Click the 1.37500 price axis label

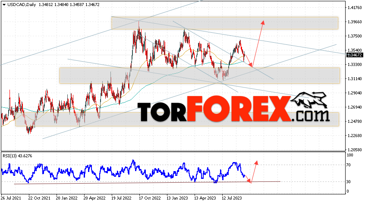click(x=355, y=36)
